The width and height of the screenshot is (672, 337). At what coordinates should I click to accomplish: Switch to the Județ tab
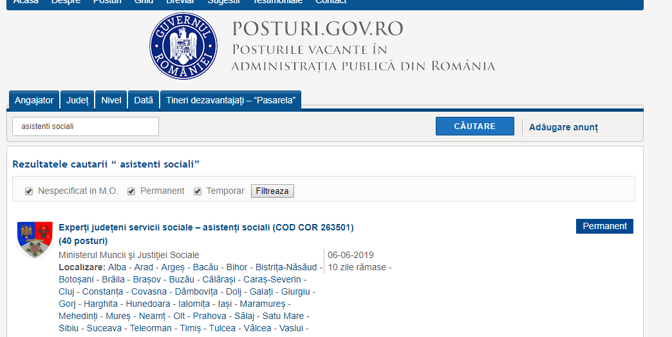77,100
